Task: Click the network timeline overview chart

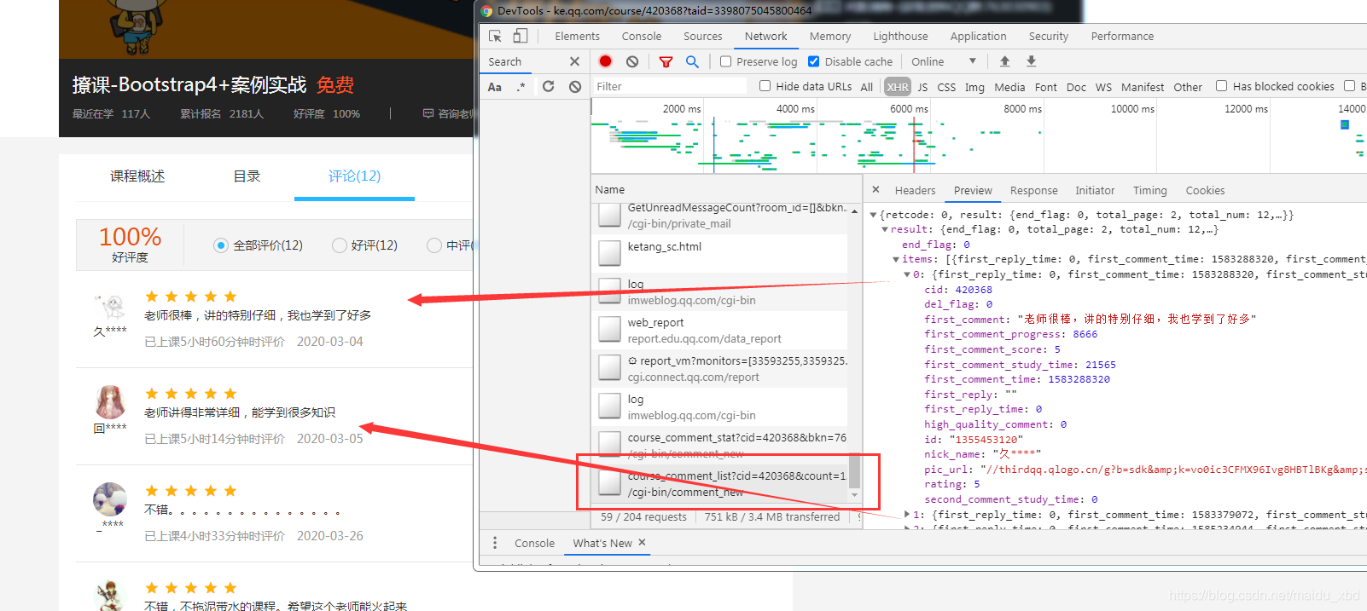Action: (979, 136)
